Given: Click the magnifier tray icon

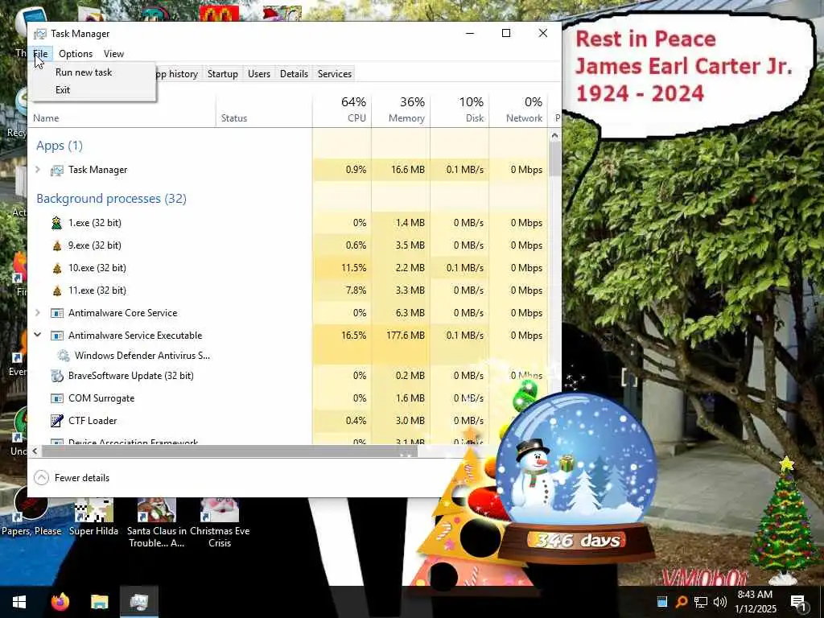Looking at the screenshot, I should (x=681, y=602).
